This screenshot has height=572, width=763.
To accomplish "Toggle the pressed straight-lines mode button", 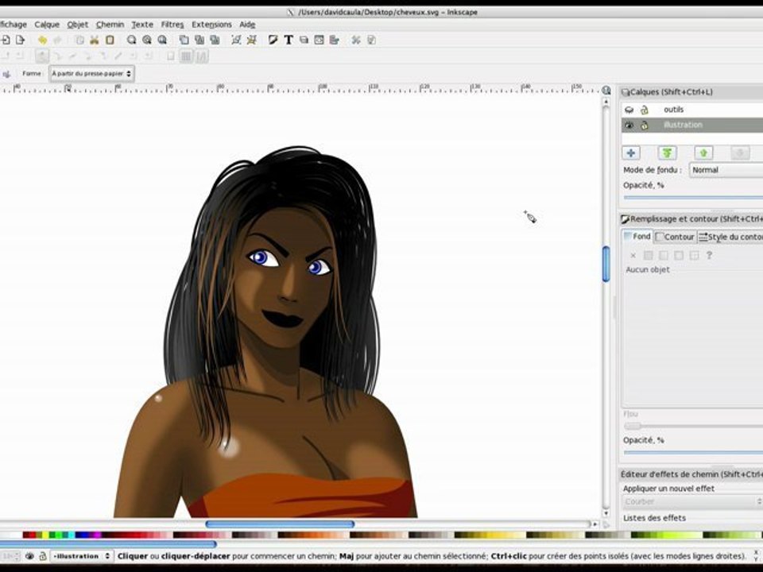I will point(186,56).
